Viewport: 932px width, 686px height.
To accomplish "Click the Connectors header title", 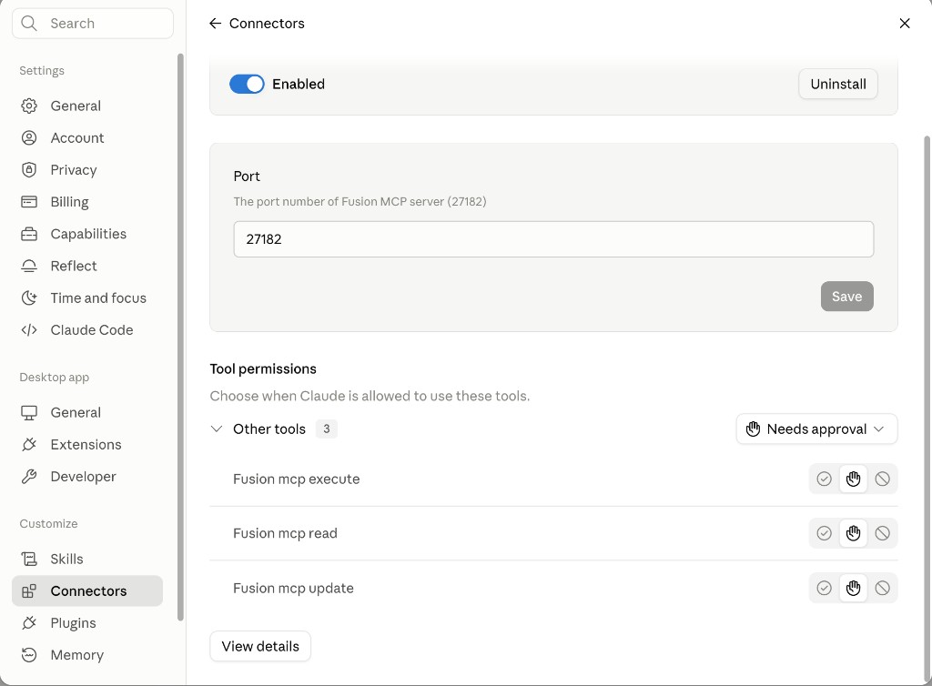I will [267, 23].
